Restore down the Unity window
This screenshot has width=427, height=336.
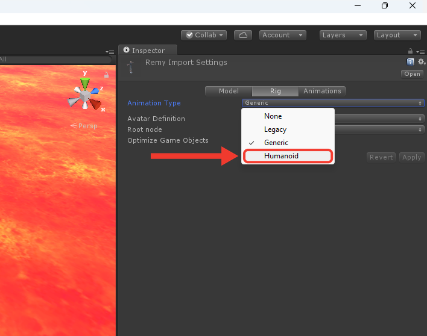(385, 5)
